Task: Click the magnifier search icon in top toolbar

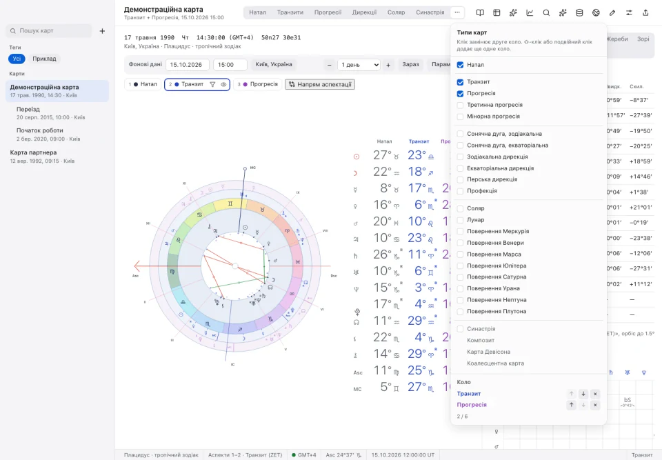Action: coord(546,12)
